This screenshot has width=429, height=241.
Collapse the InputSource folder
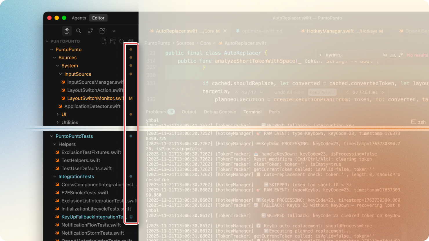pyautogui.click(x=60, y=74)
